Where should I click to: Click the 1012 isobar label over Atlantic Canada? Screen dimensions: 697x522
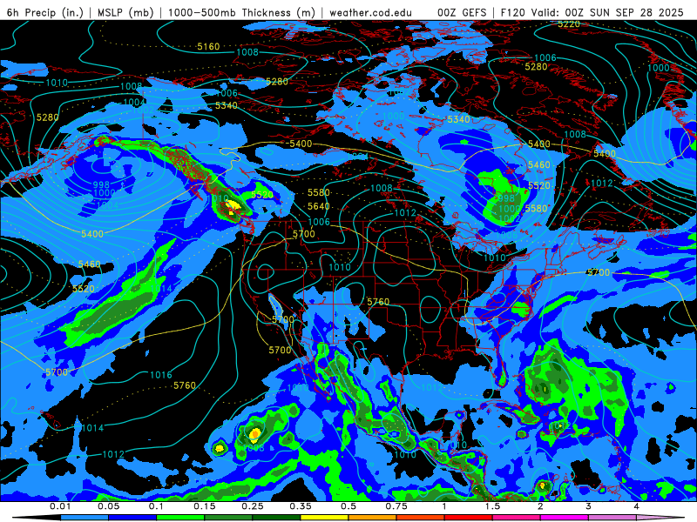[601, 184]
